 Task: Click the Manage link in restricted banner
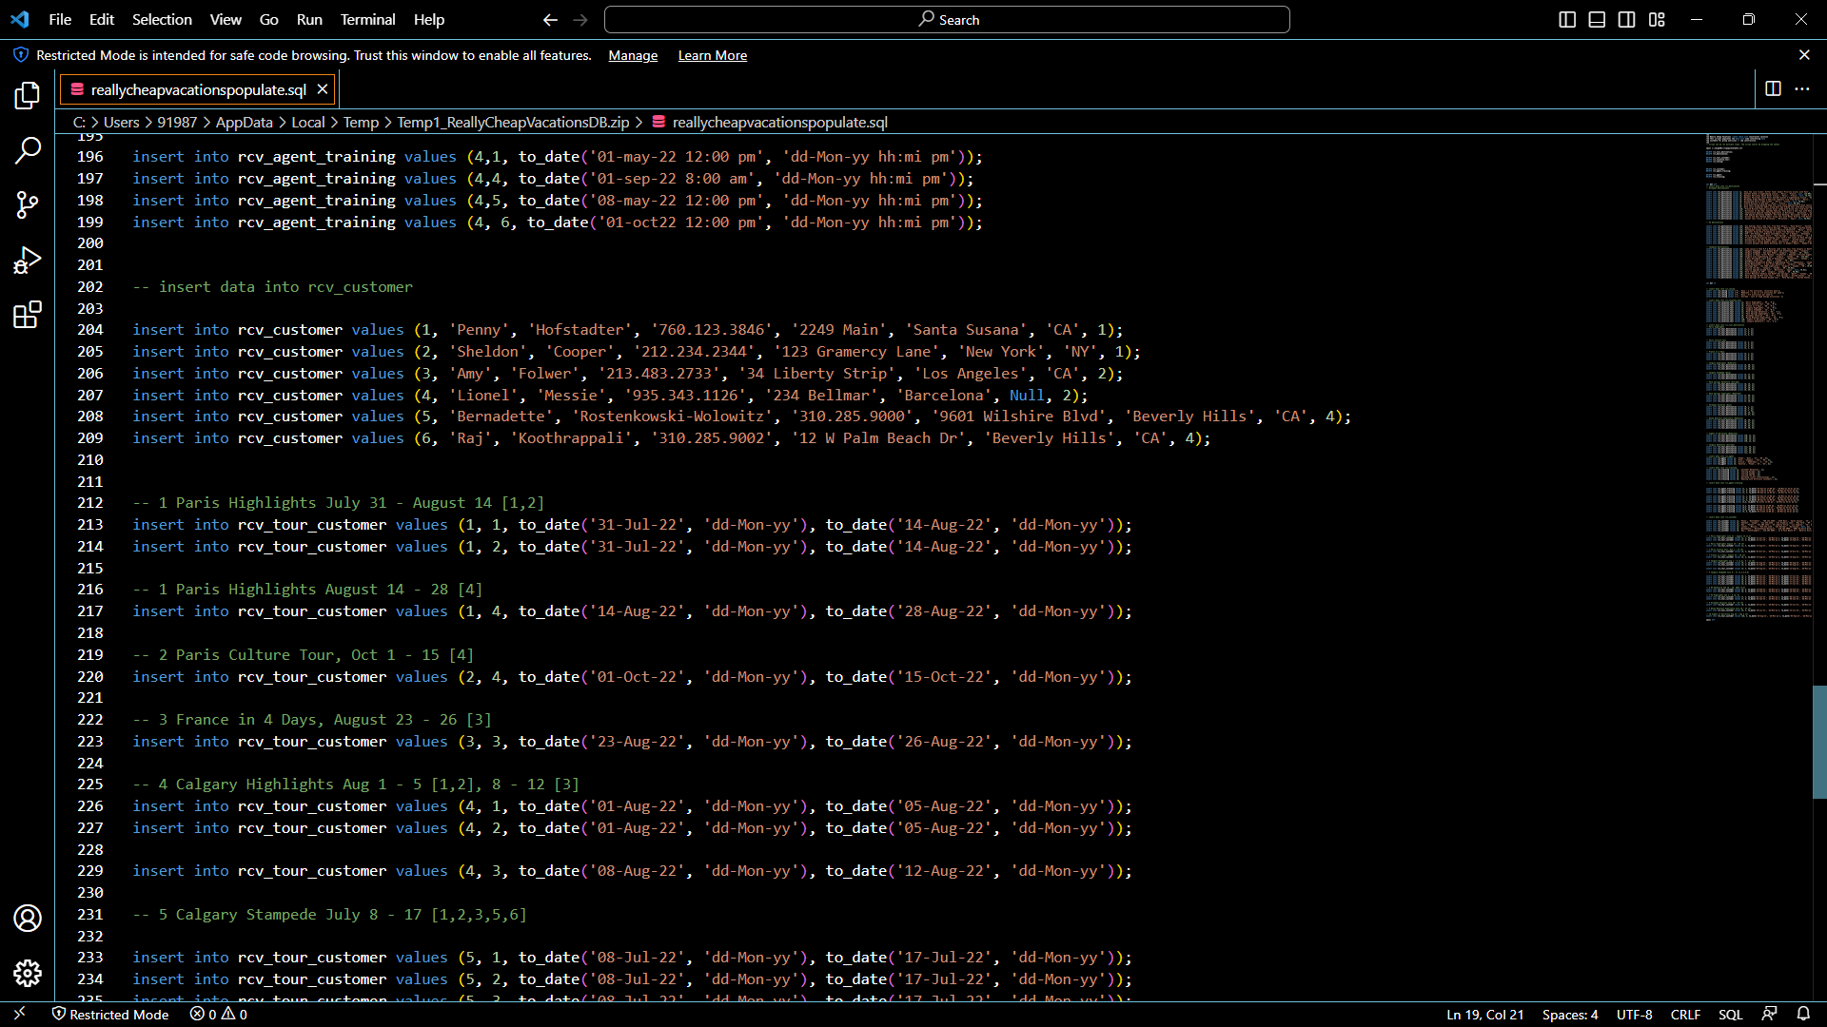(633, 55)
